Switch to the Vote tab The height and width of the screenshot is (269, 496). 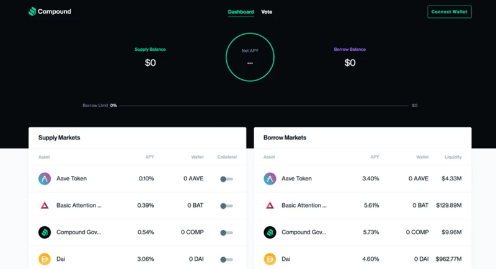click(x=267, y=12)
